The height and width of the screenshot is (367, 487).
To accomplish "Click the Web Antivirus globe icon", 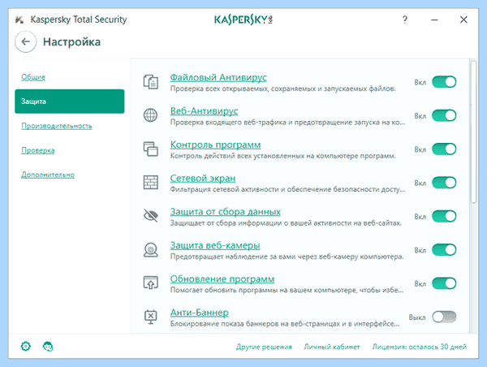I will click(x=151, y=115).
